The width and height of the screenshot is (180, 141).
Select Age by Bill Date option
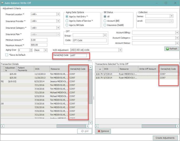[67, 25]
